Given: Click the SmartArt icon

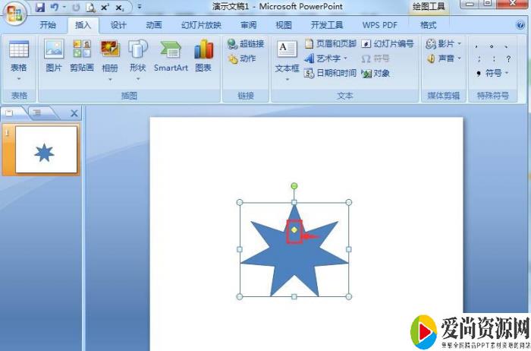Looking at the screenshot, I should tap(171, 55).
